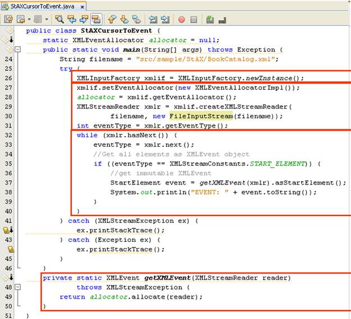Screen dimensions: 351x319
Task: Click gutter annotation beside getXMLEvent declaration
Action: pos(8,277)
